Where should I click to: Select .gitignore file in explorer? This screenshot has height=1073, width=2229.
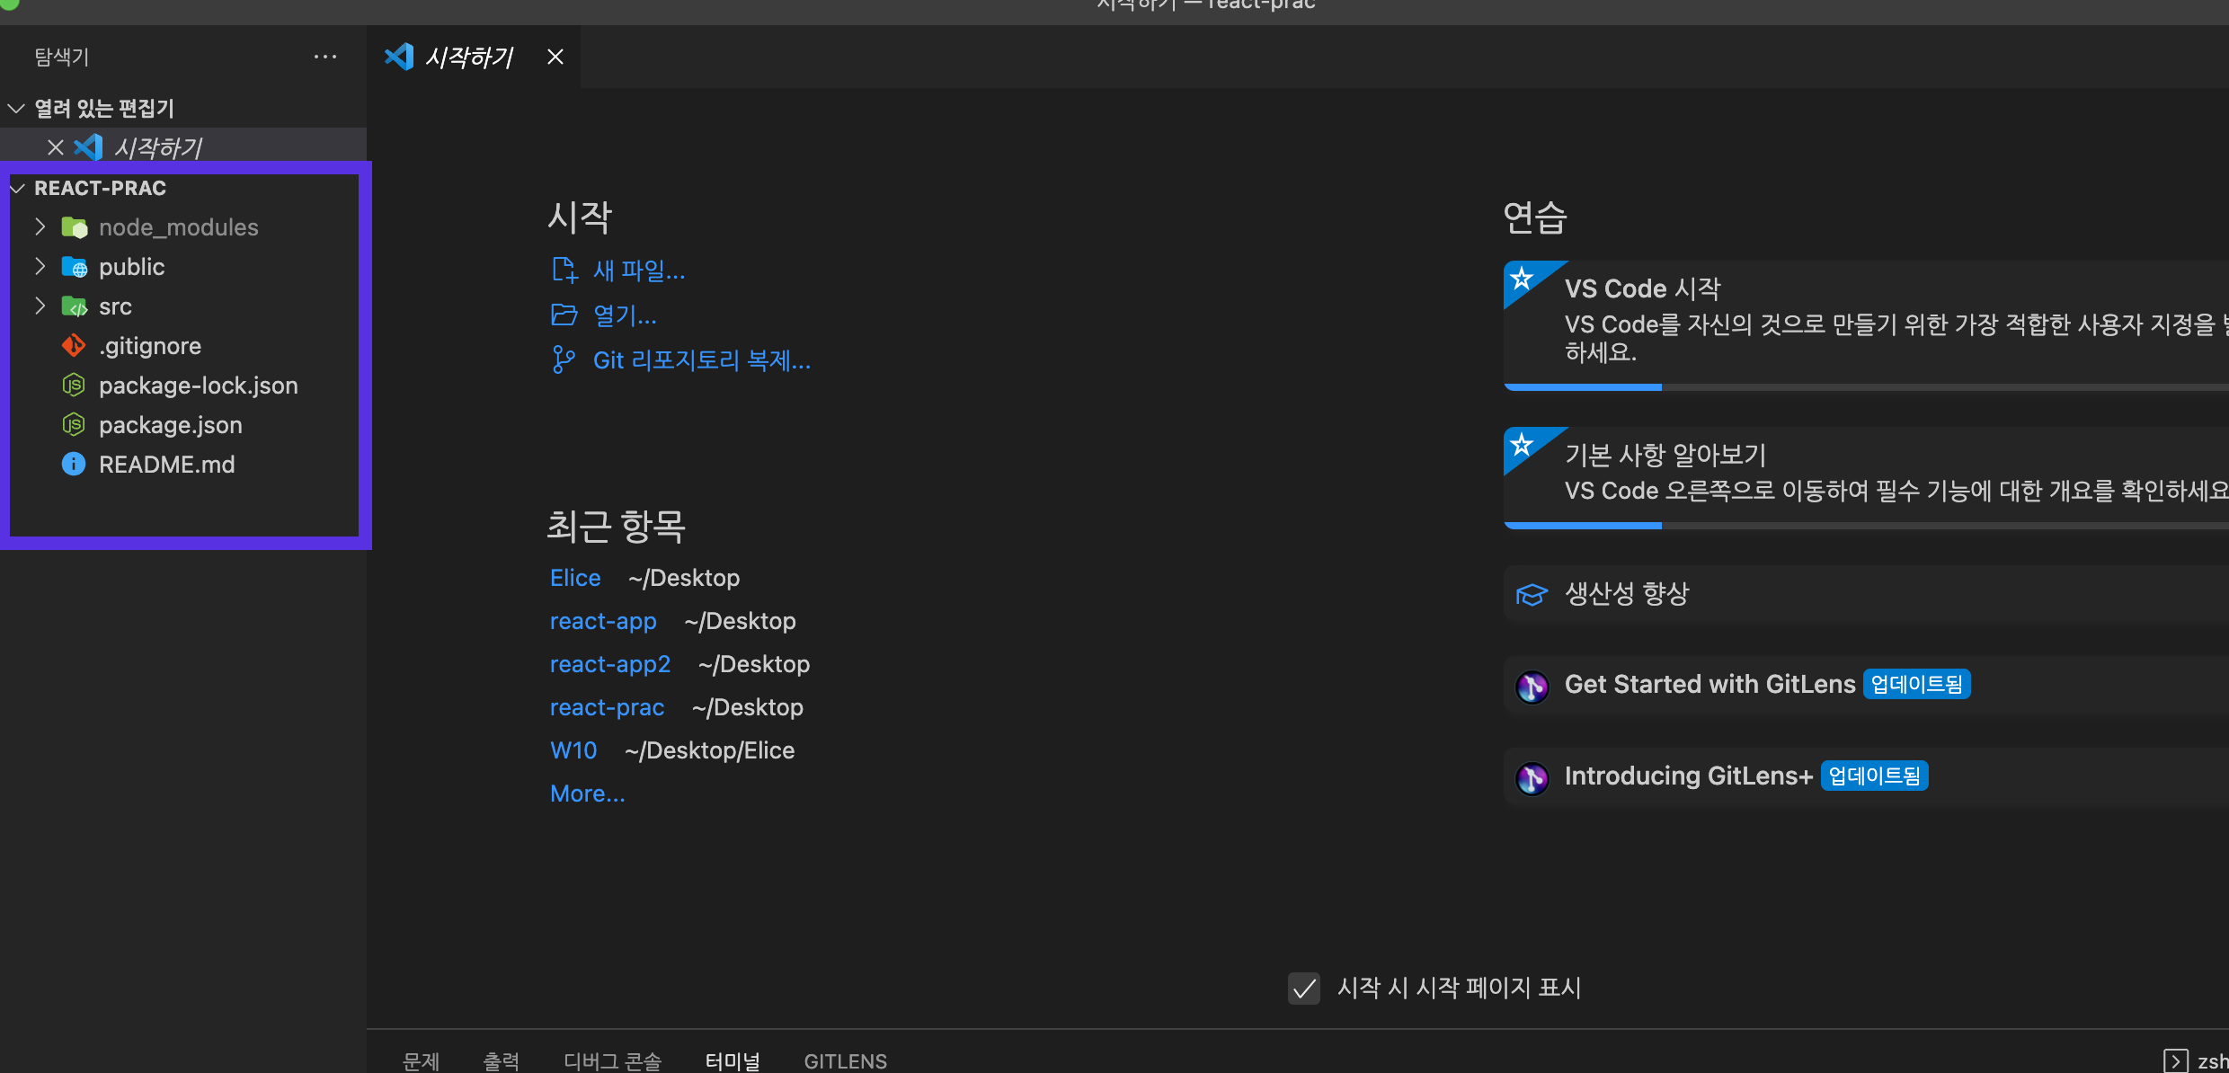tap(183, 346)
